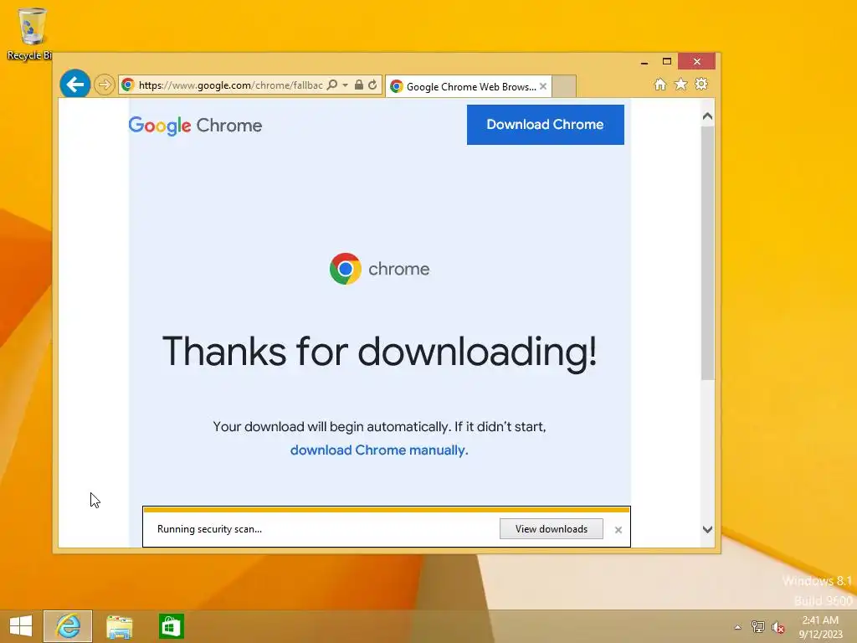Screen dimensions: 857x643
Task: Click the 'Running security scan...' text
Action: 209,529
